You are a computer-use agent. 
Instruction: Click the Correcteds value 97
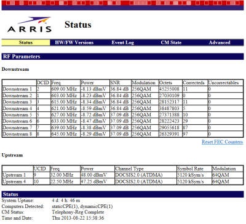pyautogui.click(x=185, y=134)
